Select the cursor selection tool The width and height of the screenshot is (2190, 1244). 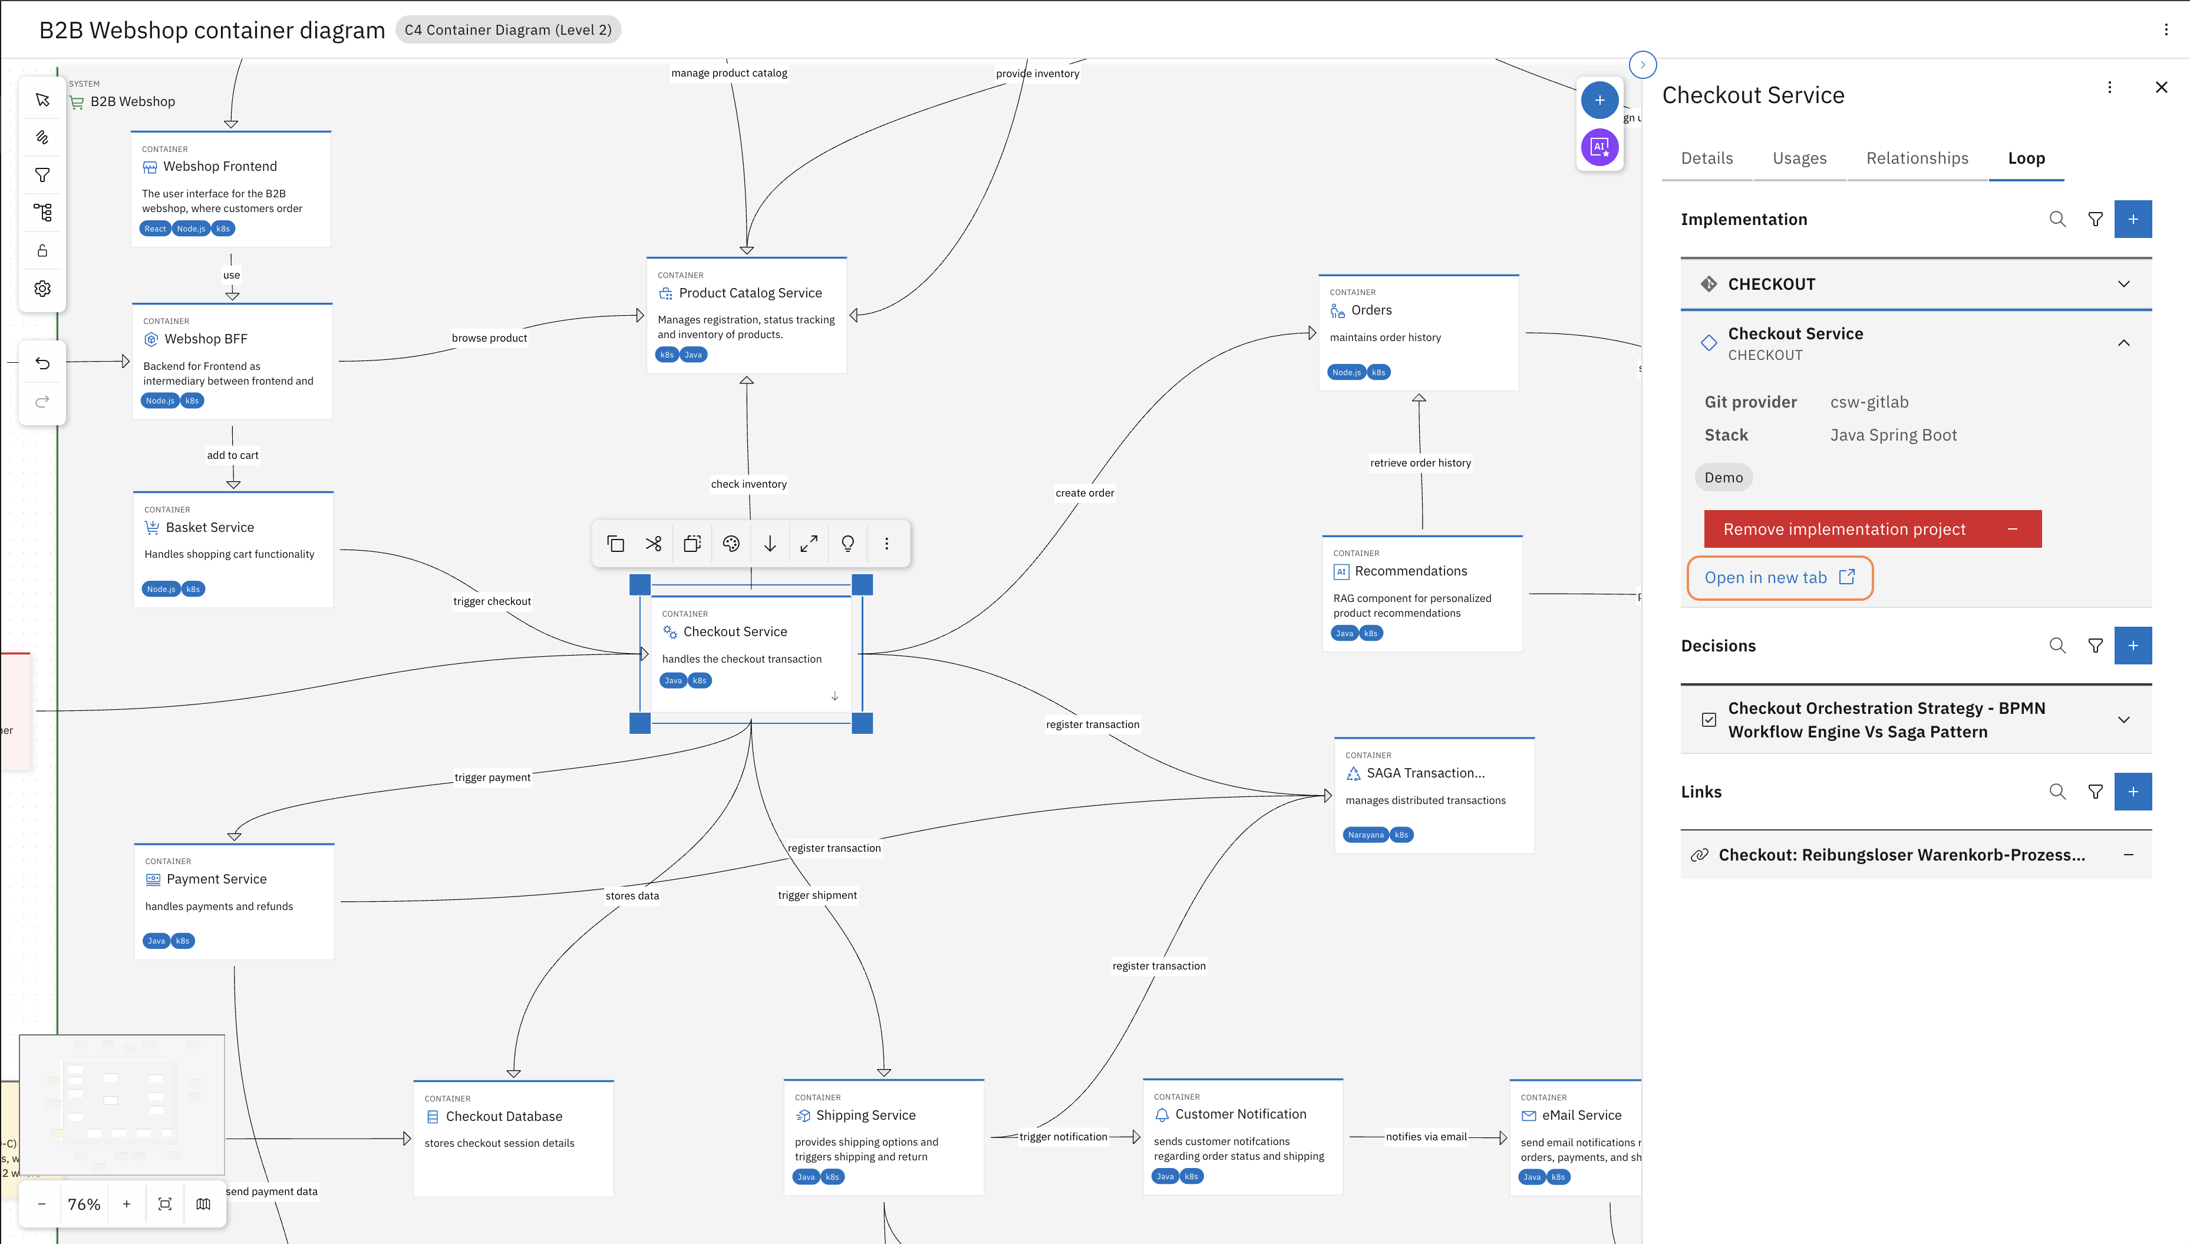42,99
